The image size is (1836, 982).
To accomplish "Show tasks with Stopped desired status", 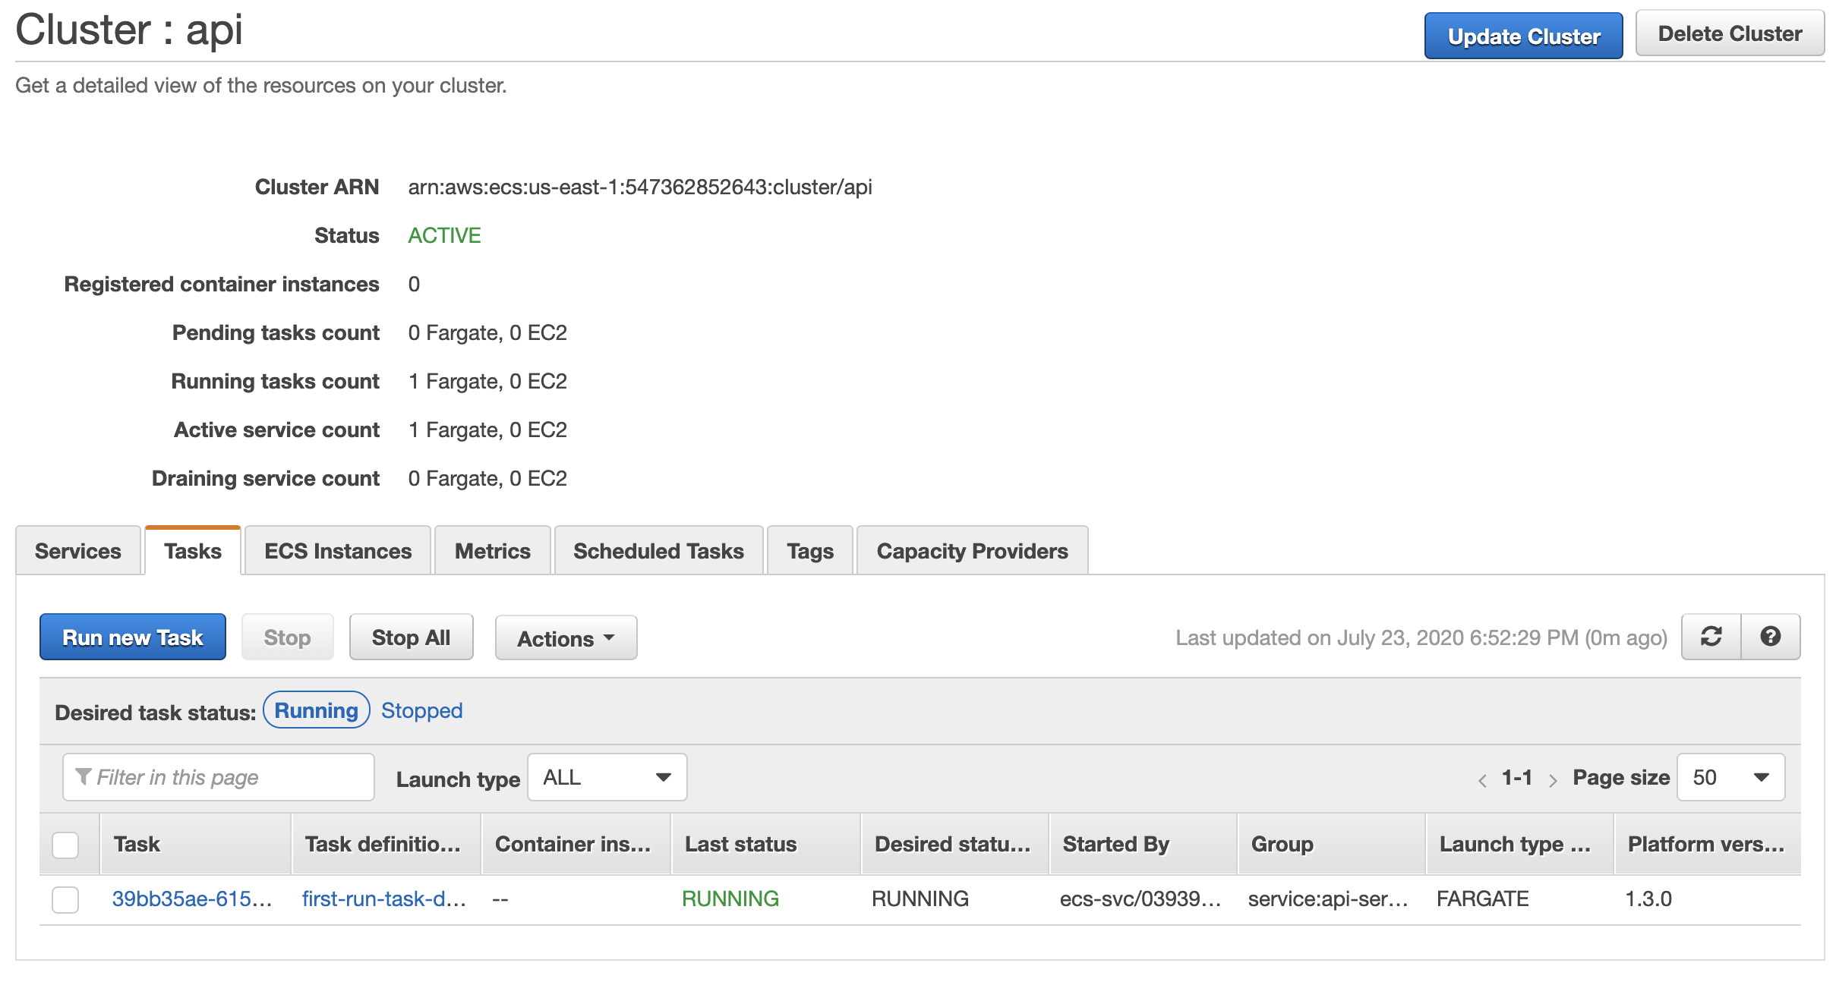I will 421,710.
